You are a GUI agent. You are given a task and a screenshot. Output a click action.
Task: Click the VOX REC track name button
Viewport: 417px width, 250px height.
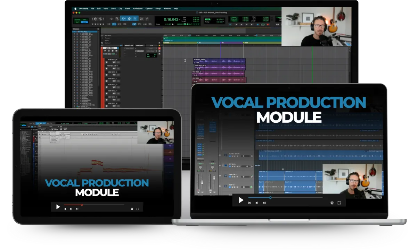click(x=110, y=48)
